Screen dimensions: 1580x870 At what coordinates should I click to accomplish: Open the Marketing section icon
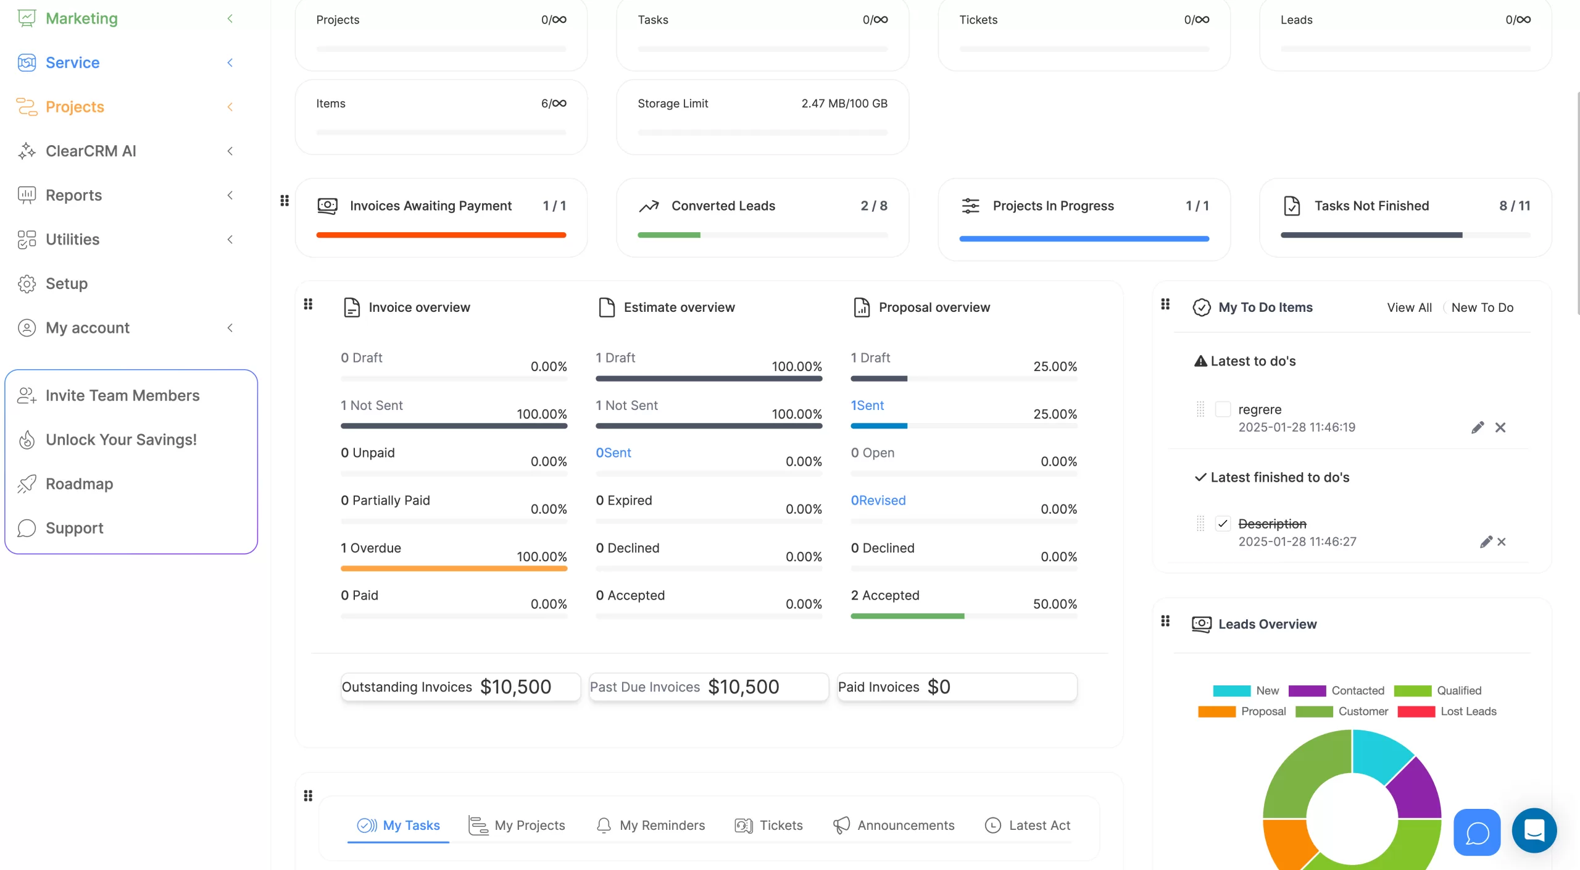[x=27, y=18]
